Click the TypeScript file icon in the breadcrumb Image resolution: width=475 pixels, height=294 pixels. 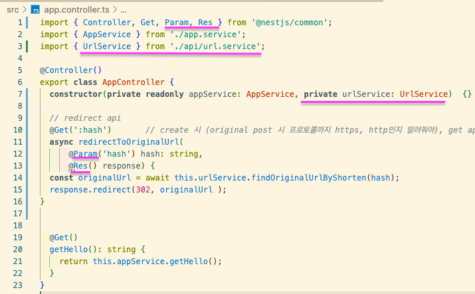click(35, 10)
